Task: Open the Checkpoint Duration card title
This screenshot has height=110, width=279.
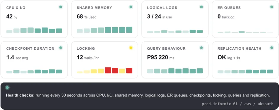Action: 30,48
